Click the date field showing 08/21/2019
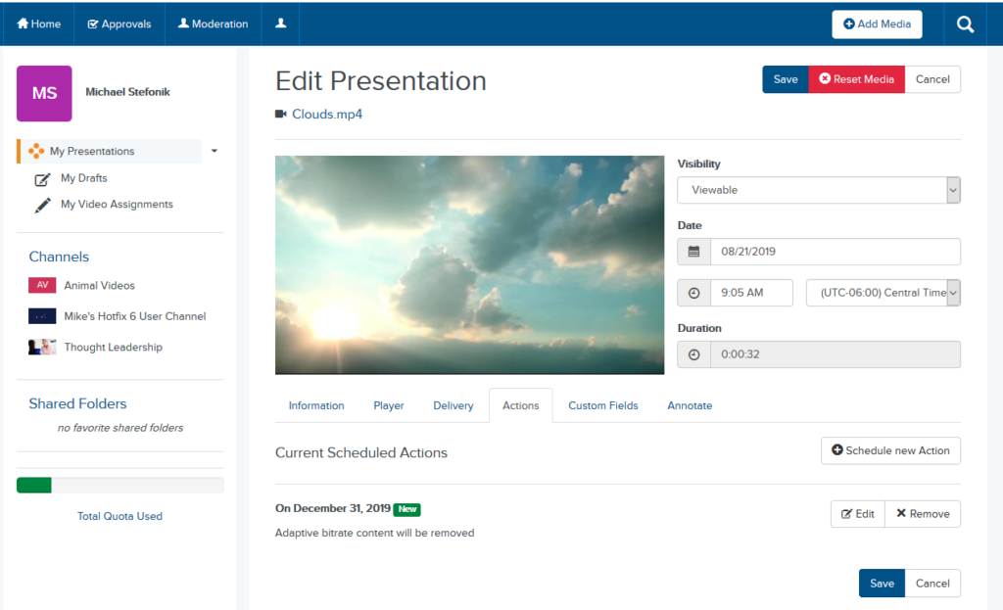Image resolution: width=1003 pixels, height=610 pixels. [836, 252]
